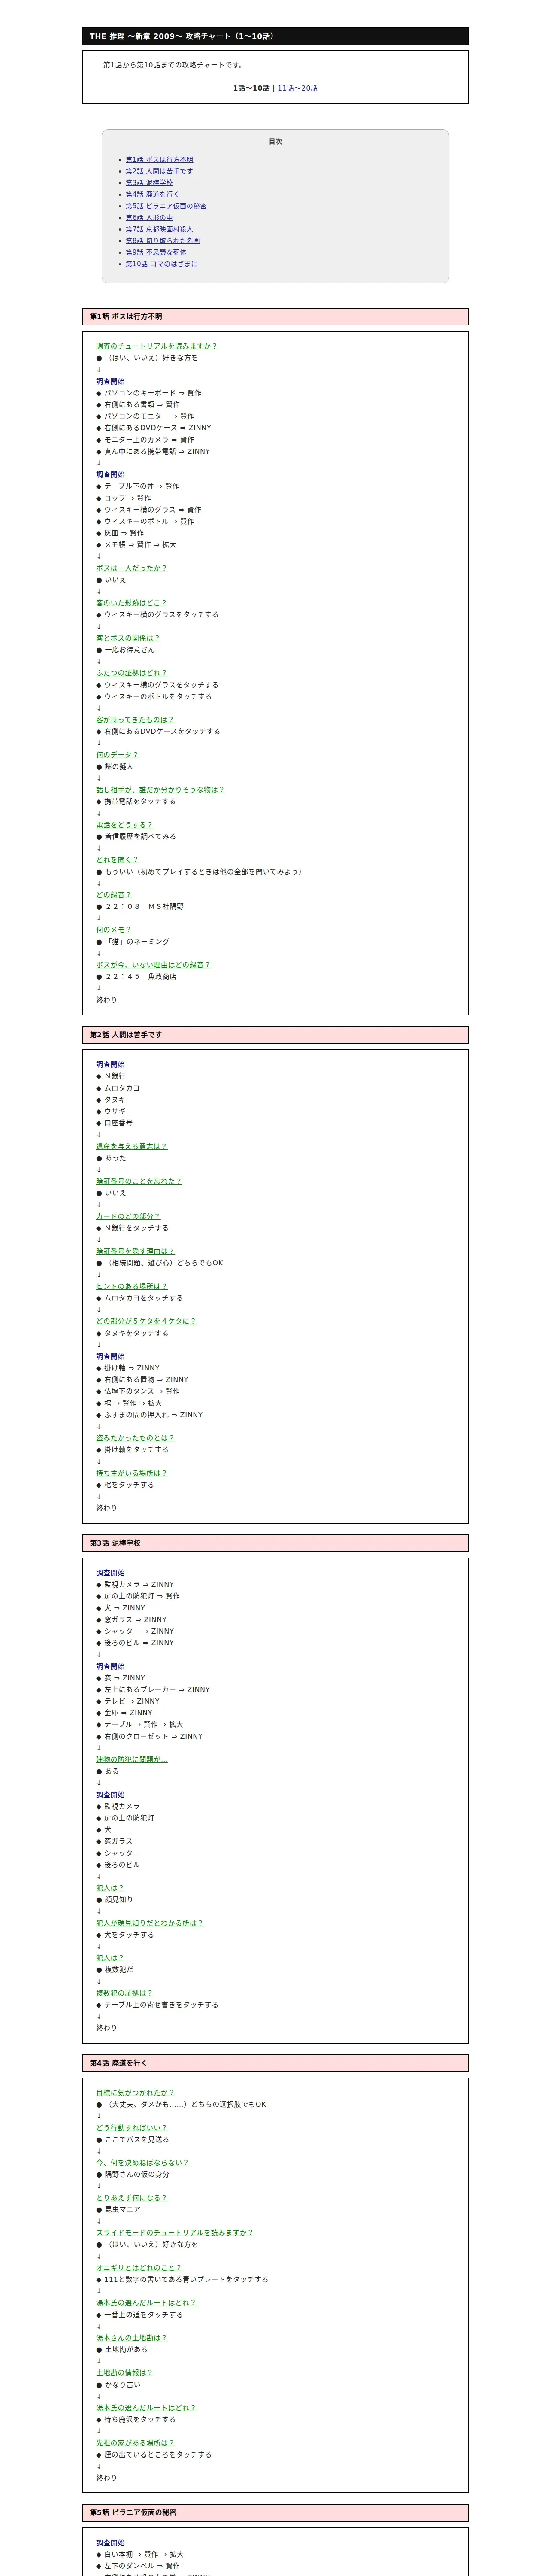Click the 持ち主がいる場所は？ question
The image size is (551, 2576).
[132, 1473]
